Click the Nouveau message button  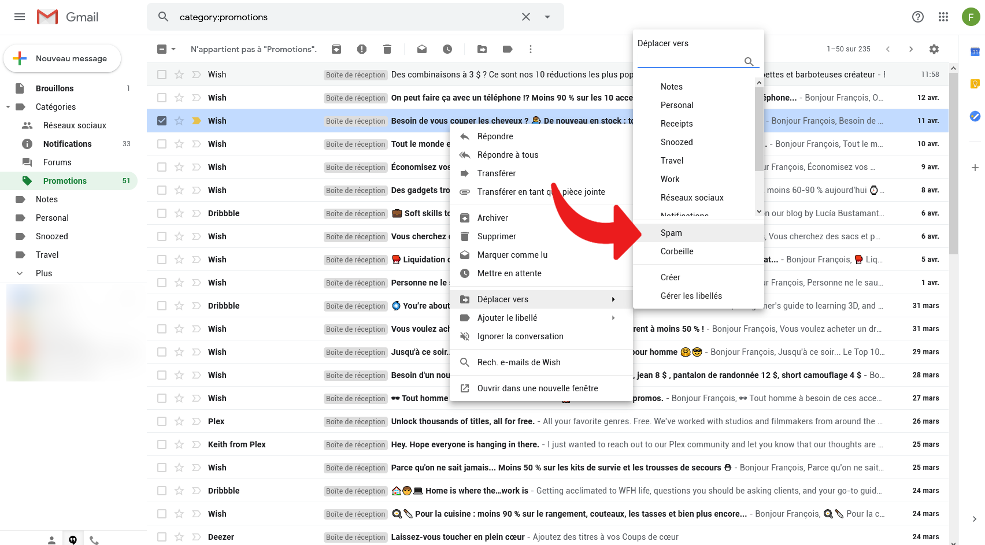pyautogui.click(x=62, y=58)
